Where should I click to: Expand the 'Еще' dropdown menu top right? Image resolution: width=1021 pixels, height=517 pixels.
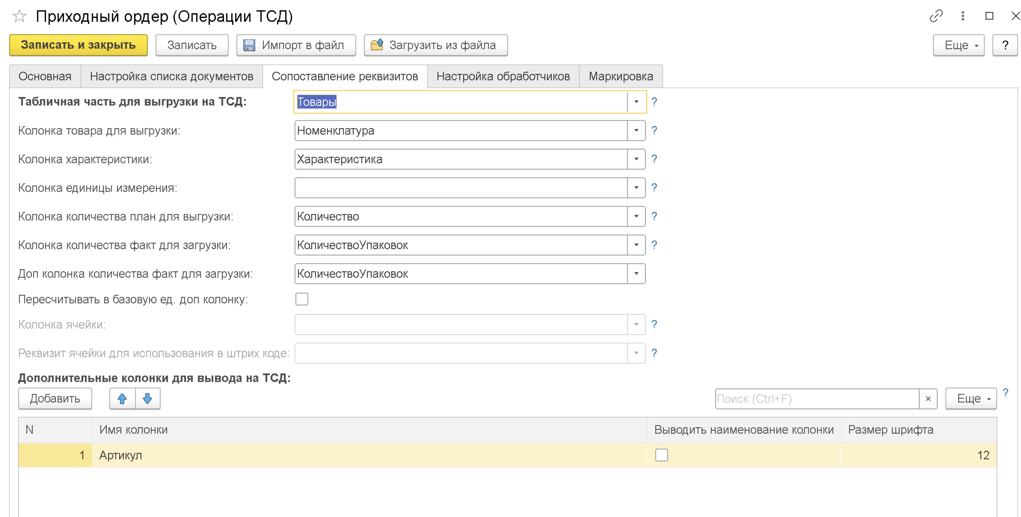pyautogui.click(x=958, y=45)
